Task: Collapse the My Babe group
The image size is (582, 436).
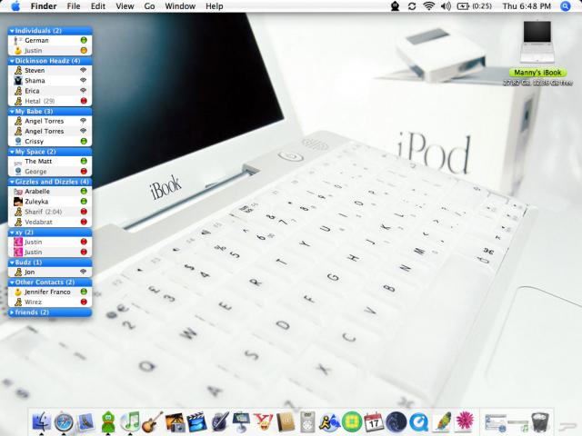Action: click(12, 111)
